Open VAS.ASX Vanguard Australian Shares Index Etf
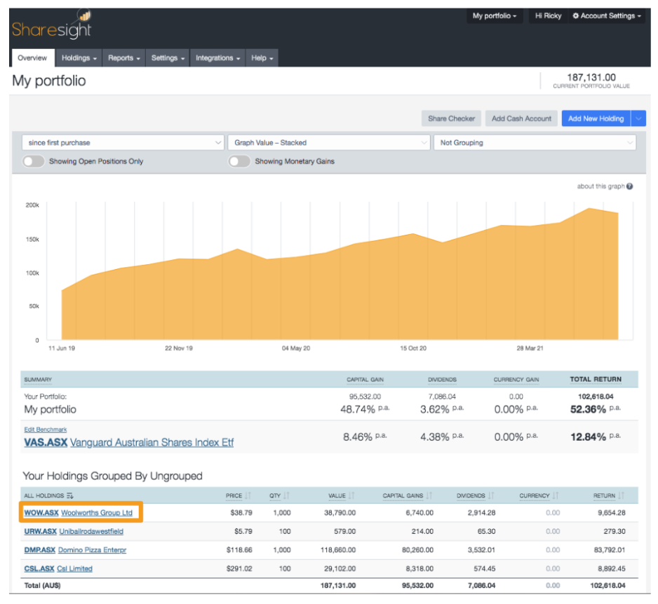658x604 pixels. tap(129, 443)
